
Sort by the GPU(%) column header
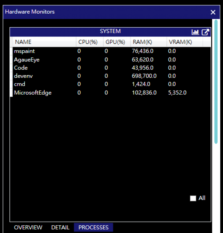(115, 42)
